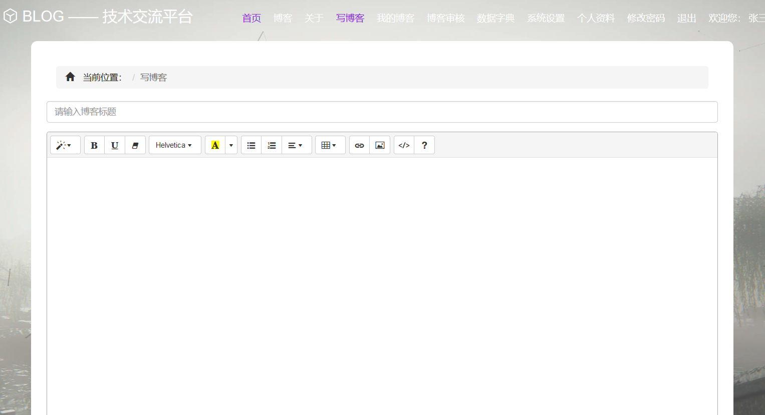
Task: Insert a hyperlink
Action: click(359, 145)
